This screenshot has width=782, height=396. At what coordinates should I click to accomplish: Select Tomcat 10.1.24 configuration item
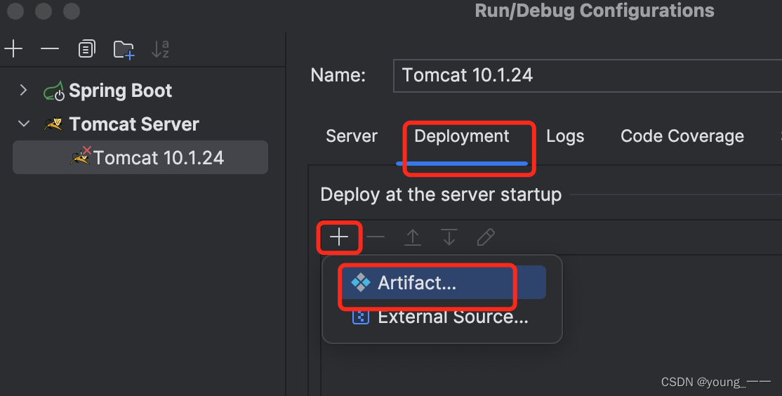click(x=140, y=157)
